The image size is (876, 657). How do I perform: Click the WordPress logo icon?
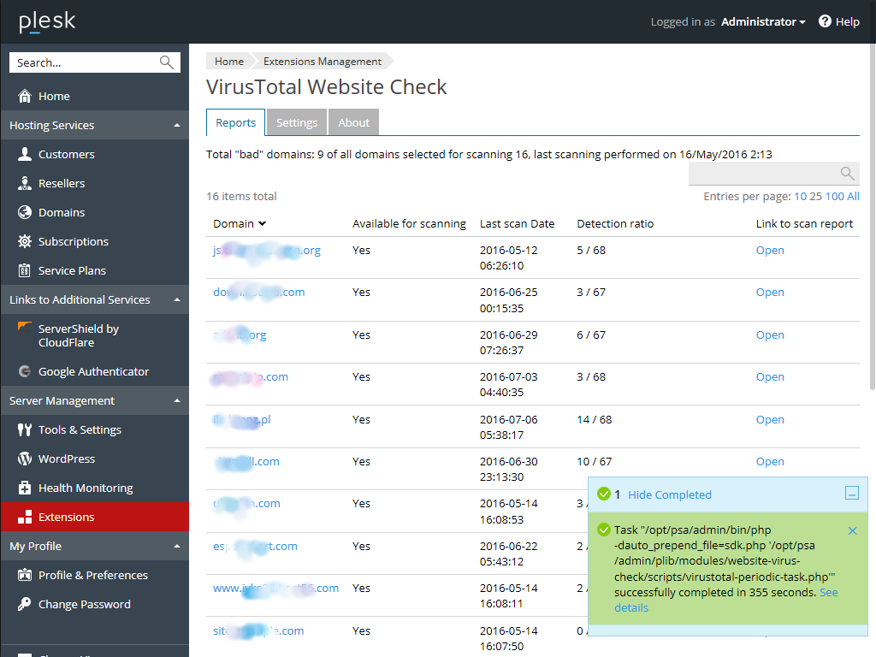click(25, 459)
